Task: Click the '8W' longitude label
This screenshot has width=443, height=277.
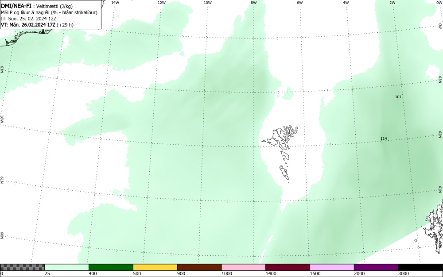Action: (x=254, y=3)
